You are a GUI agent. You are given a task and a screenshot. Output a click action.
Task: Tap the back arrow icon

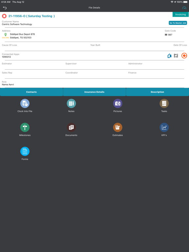5,8
